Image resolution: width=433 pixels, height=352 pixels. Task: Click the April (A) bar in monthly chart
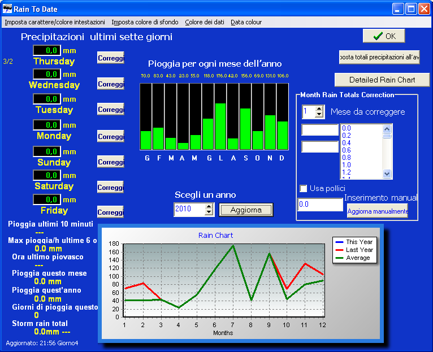[183, 146]
